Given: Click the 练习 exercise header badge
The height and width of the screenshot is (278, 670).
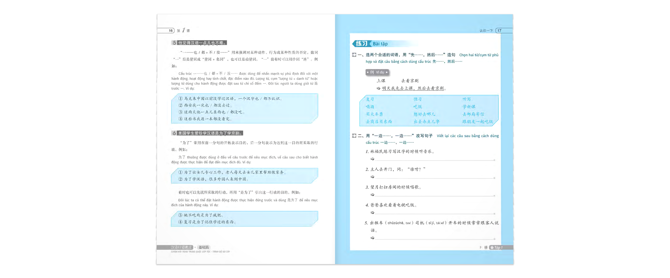Looking at the screenshot, I should pos(361,44).
